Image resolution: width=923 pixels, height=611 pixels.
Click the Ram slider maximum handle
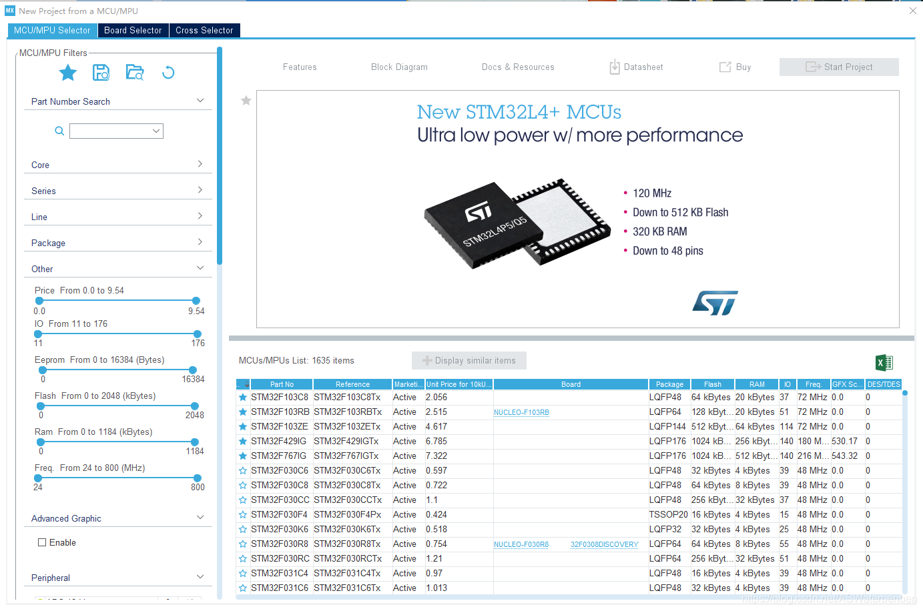(195, 442)
